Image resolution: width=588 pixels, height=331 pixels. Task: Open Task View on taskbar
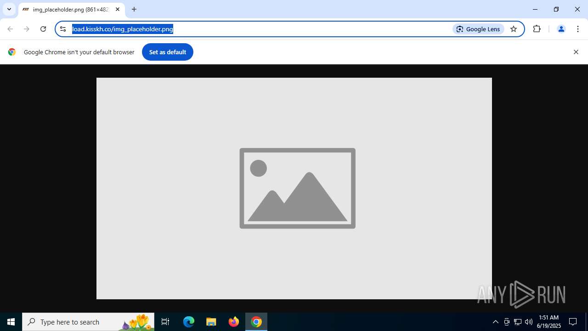[165, 322]
